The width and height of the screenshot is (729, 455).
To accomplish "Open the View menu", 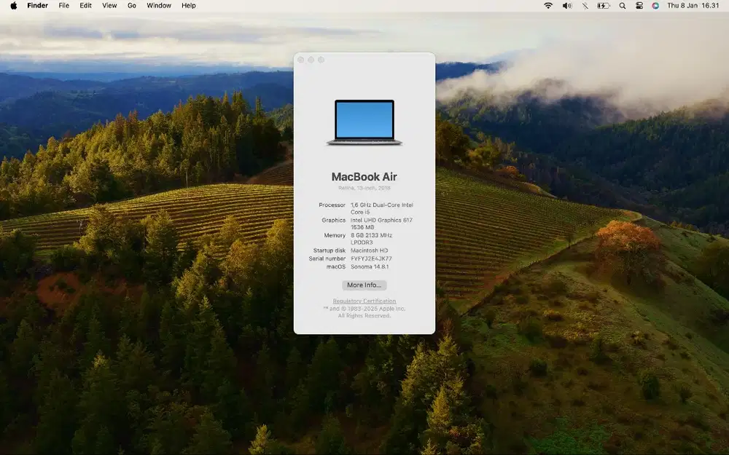I will coord(109,5).
